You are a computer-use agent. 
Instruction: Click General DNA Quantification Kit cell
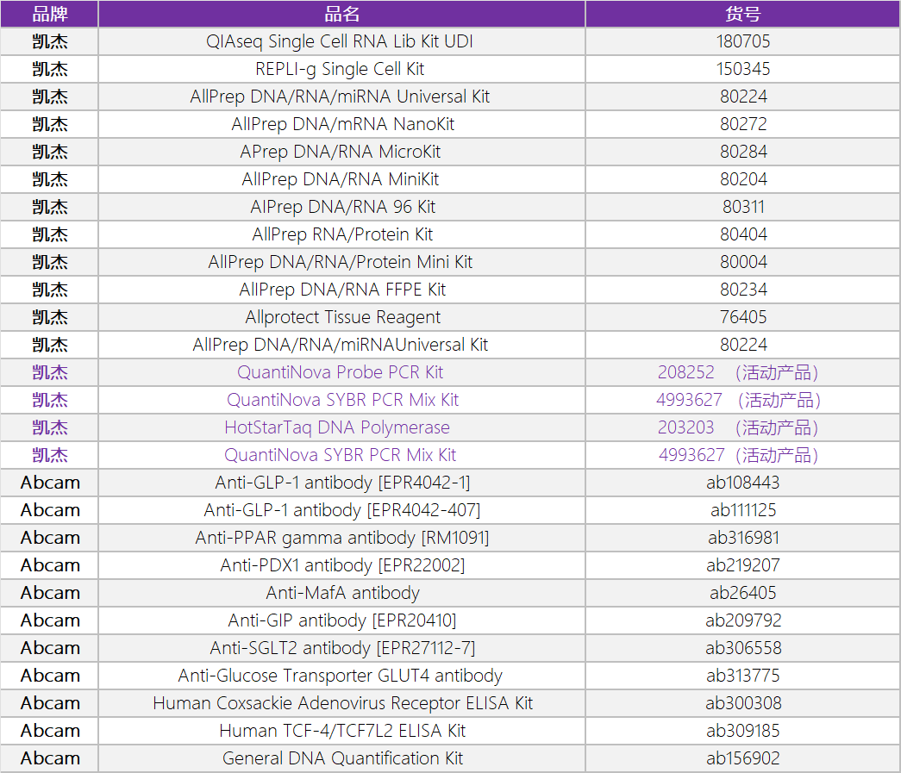click(342, 758)
